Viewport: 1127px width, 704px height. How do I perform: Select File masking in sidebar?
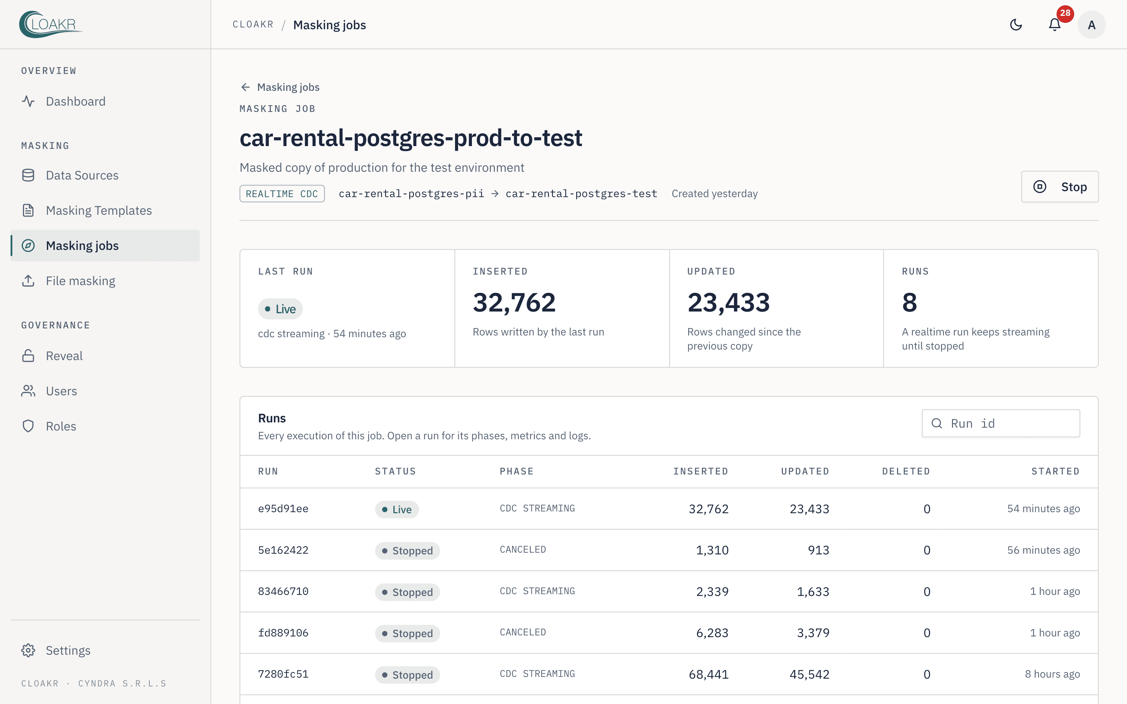105,281
